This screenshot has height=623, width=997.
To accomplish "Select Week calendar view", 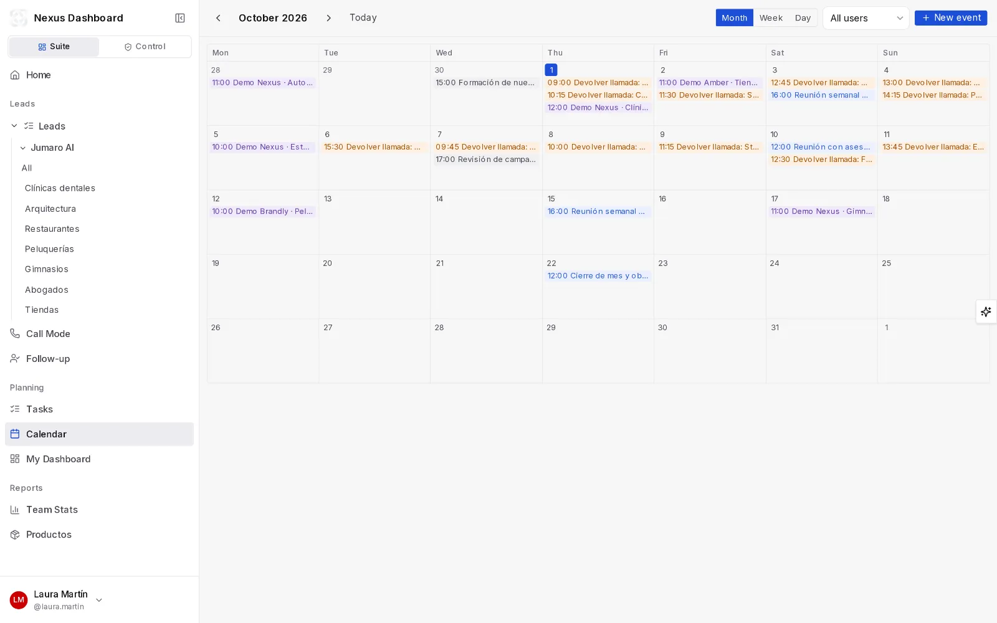I will coord(771,18).
